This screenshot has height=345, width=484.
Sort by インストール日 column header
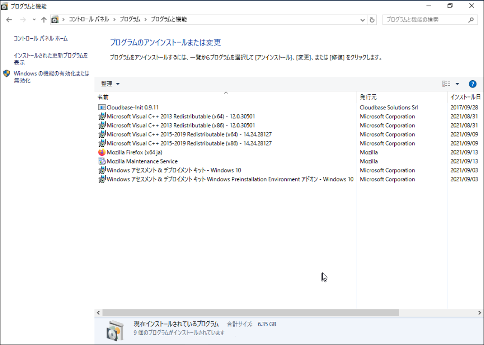tap(465, 97)
